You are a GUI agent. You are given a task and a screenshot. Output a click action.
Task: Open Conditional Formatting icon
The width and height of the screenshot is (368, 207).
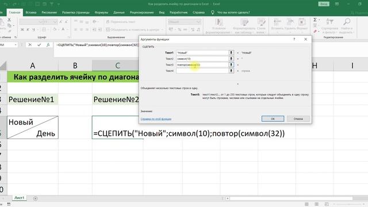[x=218, y=22]
